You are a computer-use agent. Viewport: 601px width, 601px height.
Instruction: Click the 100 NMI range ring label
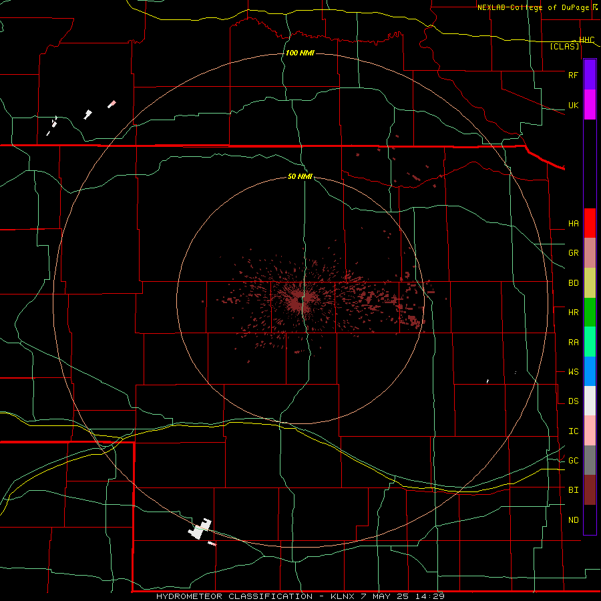(300, 53)
